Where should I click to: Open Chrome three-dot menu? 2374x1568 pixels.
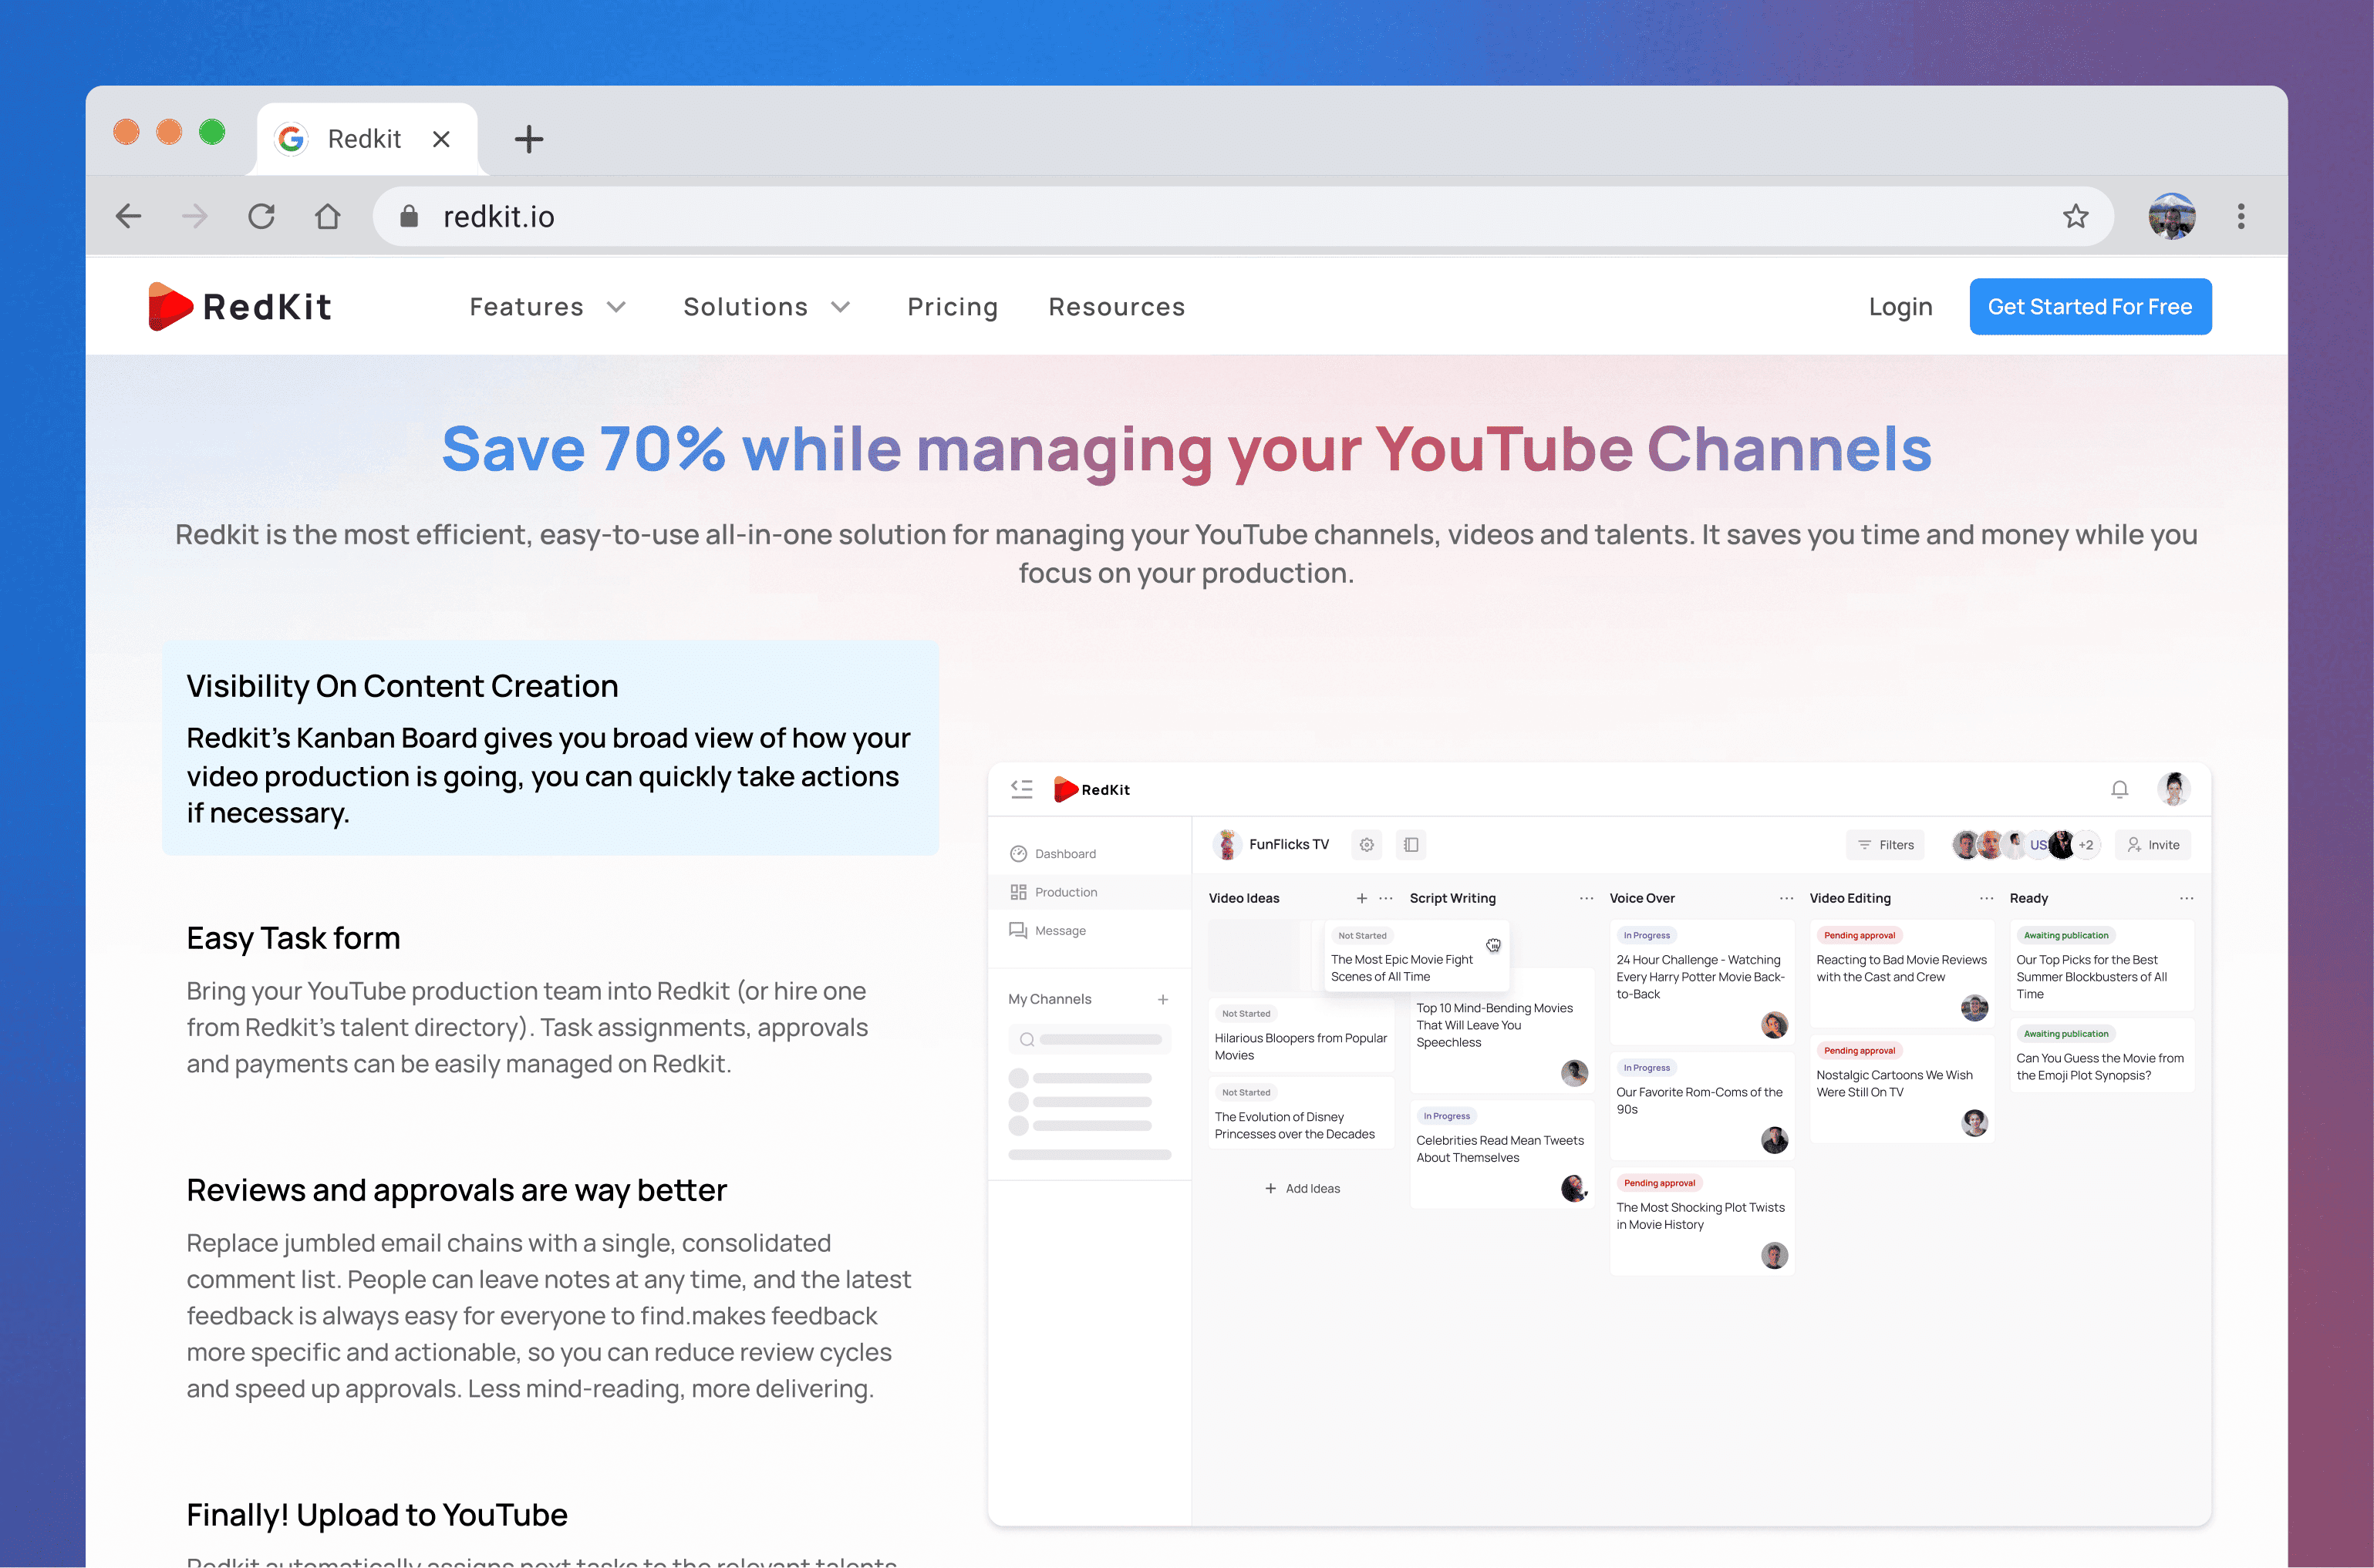coord(2241,216)
